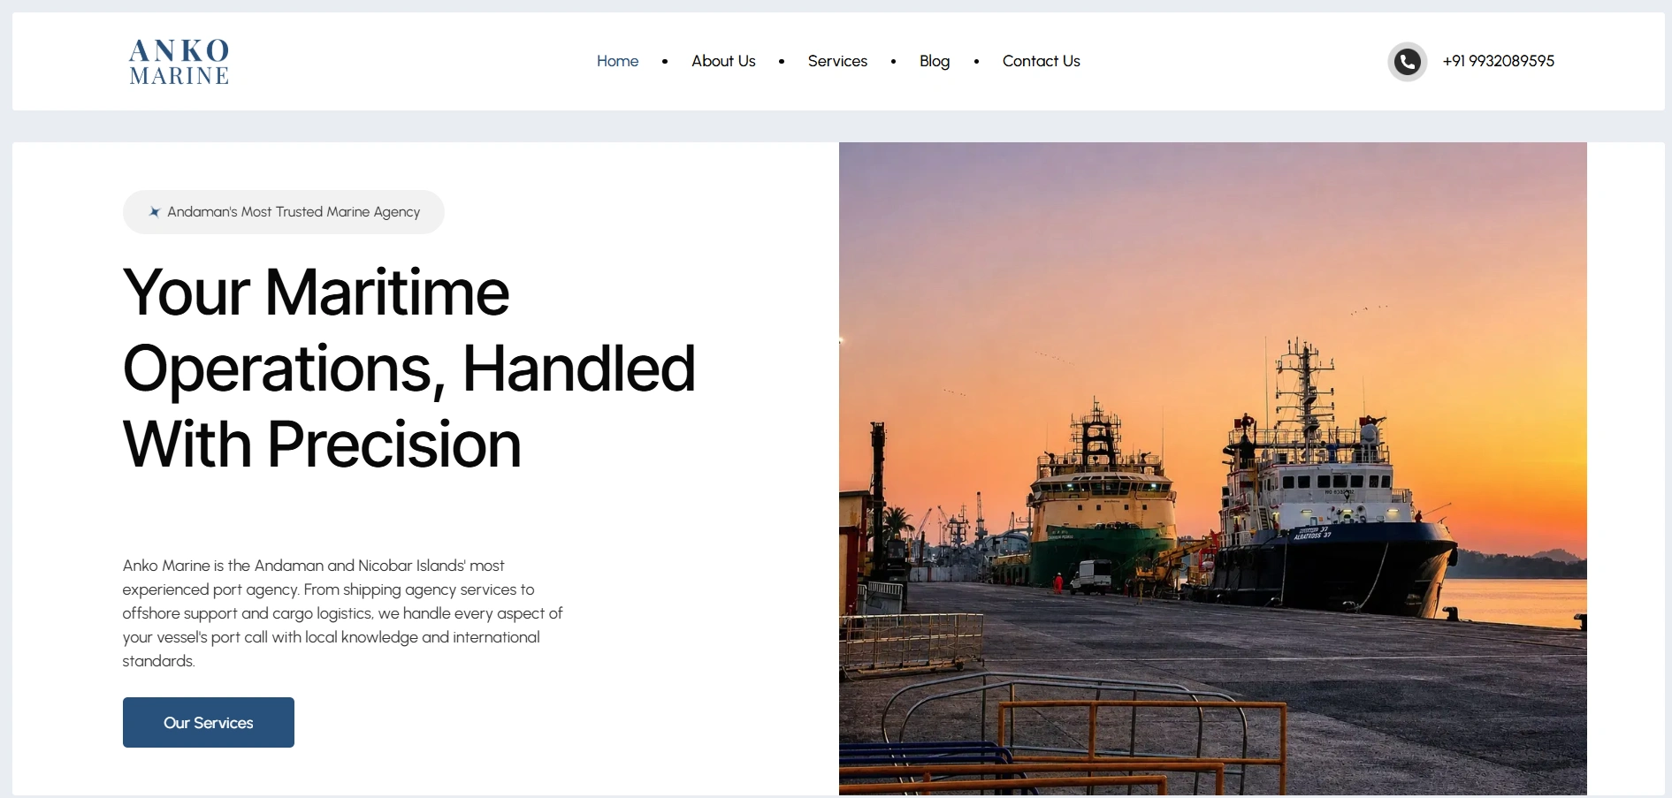Click the dot separator after About Us
This screenshot has height=798, width=1672.
click(x=782, y=62)
